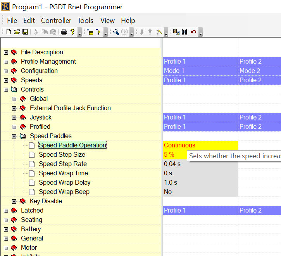Click the Print toolbar icon
281x256 pixels.
pyautogui.click(x=64, y=32)
